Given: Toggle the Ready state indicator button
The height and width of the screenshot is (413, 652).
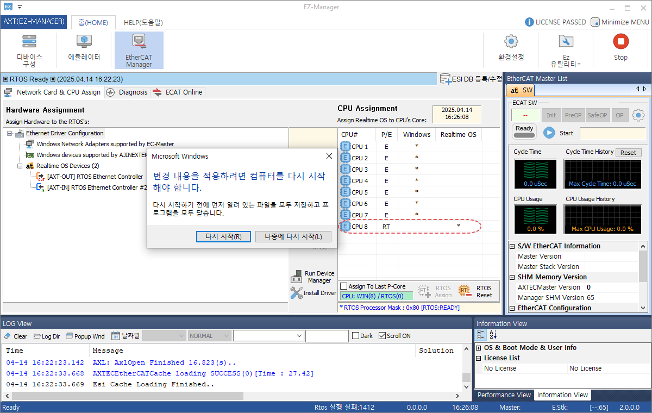Looking at the screenshot, I should tap(524, 132).
